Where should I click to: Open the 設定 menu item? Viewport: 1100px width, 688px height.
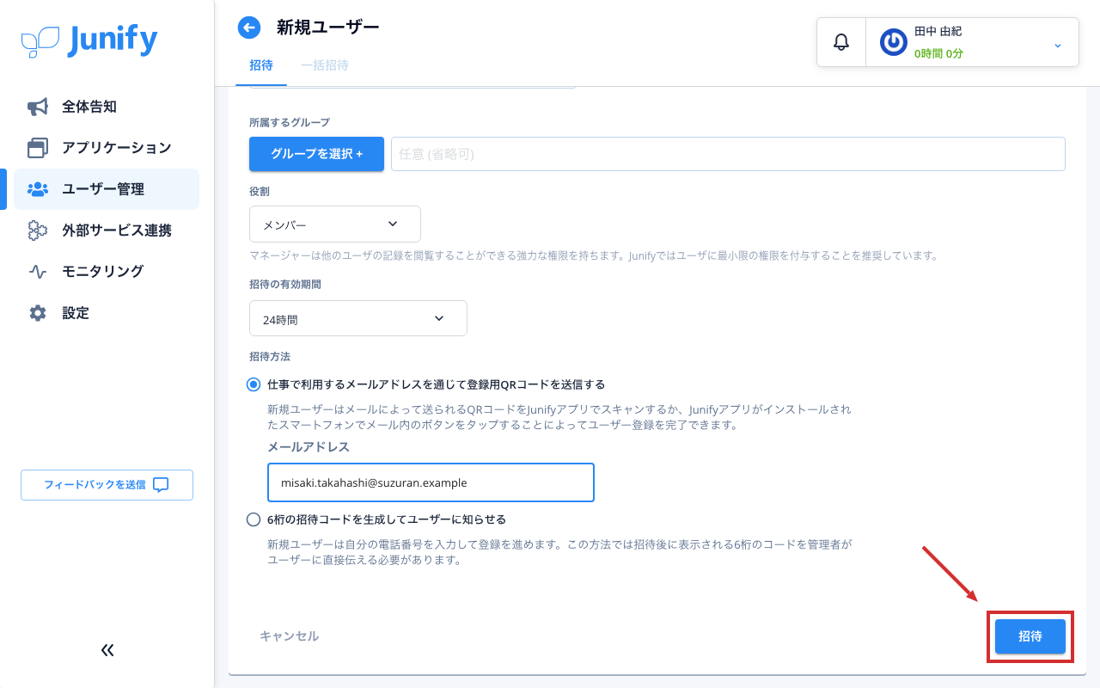click(x=107, y=313)
